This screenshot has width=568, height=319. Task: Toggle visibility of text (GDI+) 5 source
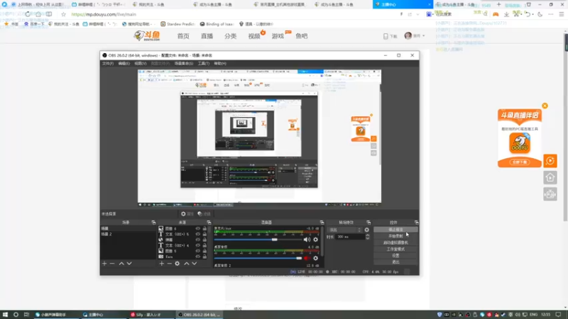pos(198,234)
